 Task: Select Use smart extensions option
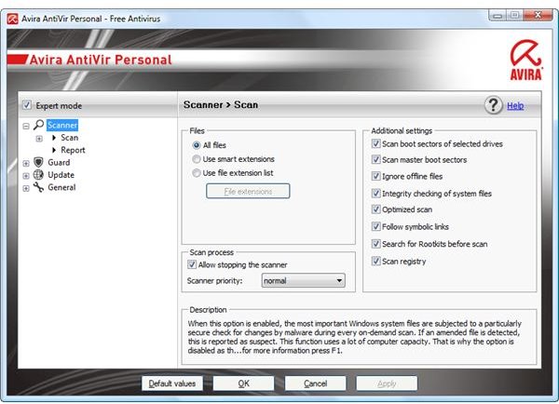196,159
